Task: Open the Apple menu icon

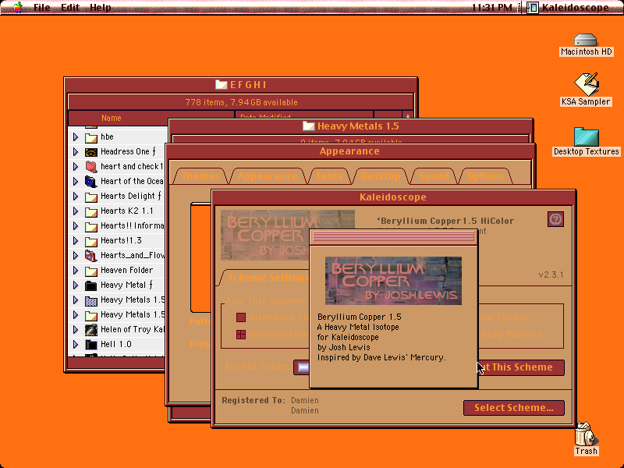Action: pos(17,7)
